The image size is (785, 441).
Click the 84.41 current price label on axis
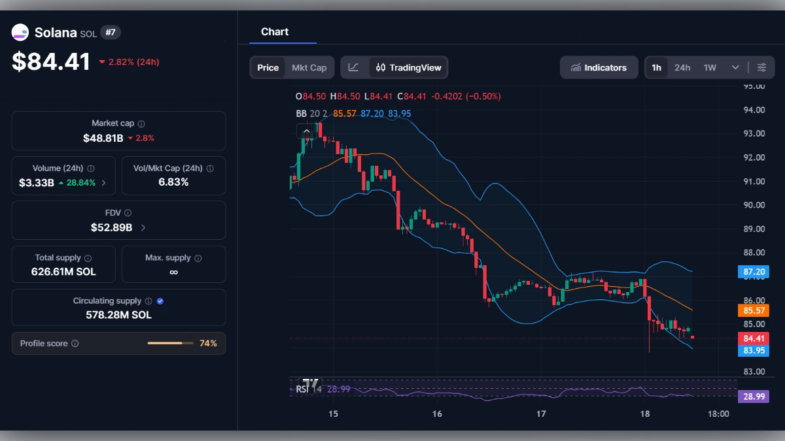pos(755,338)
